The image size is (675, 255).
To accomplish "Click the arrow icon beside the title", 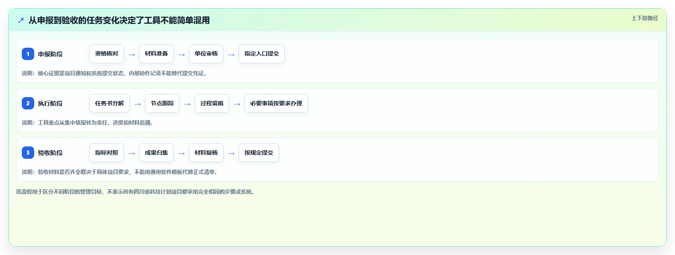I will [x=21, y=20].
